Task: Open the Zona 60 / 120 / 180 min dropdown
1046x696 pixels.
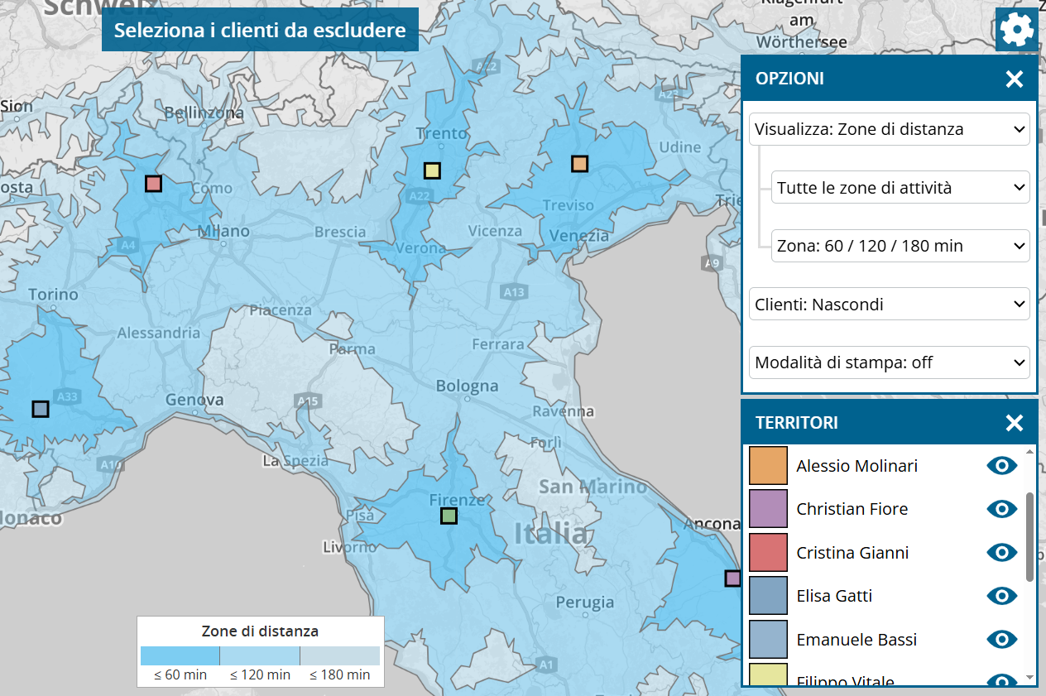Action: pyautogui.click(x=900, y=246)
